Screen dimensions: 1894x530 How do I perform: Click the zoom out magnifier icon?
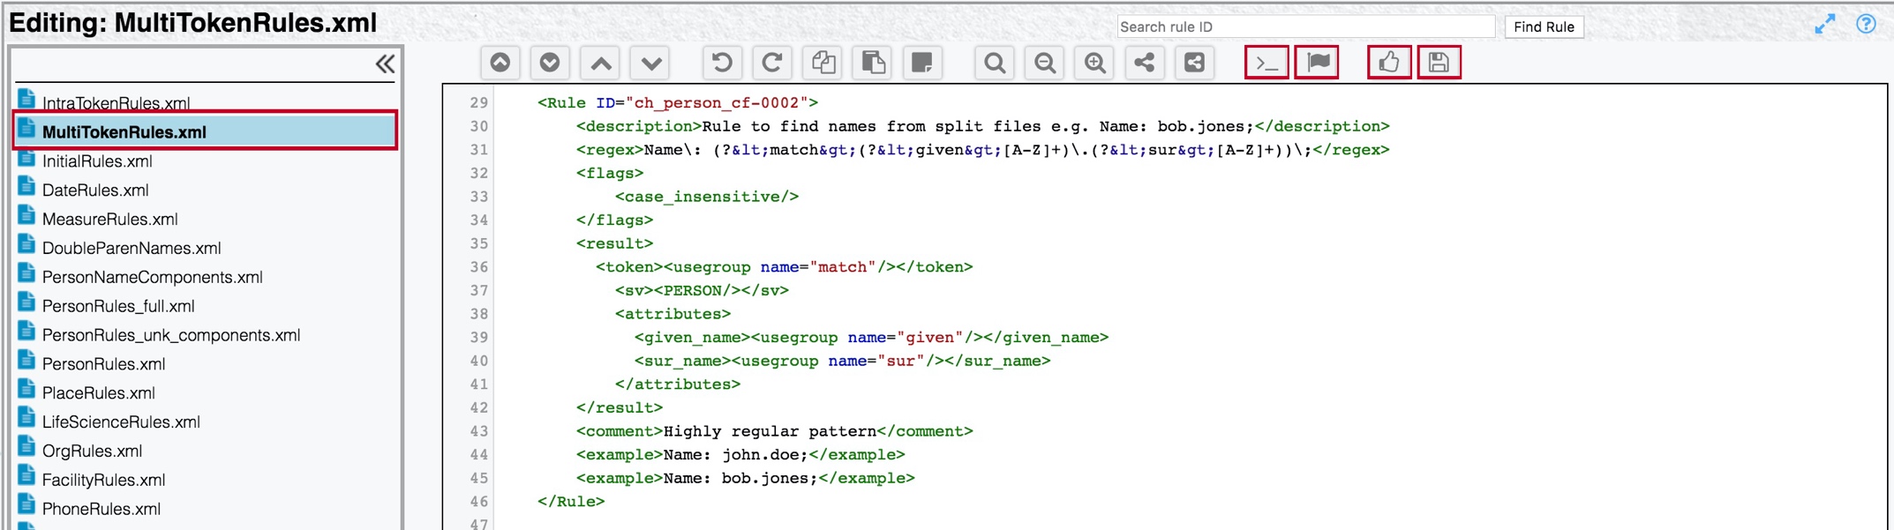[x=1045, y=63]
